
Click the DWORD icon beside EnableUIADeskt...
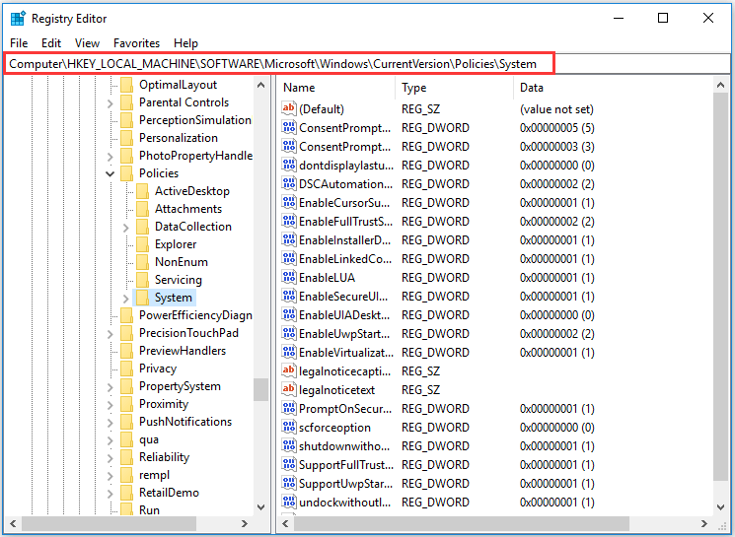click(x=289, y=314)
